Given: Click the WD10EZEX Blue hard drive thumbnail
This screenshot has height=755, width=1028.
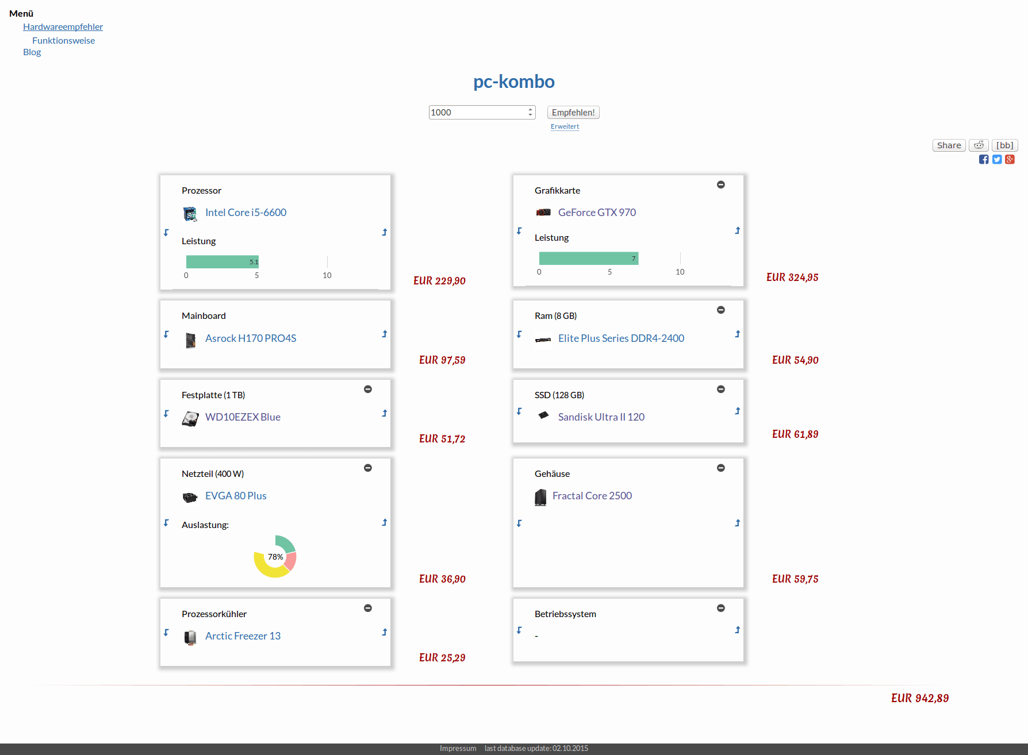Looking at the screenshot, I should (x=190, y=419).
